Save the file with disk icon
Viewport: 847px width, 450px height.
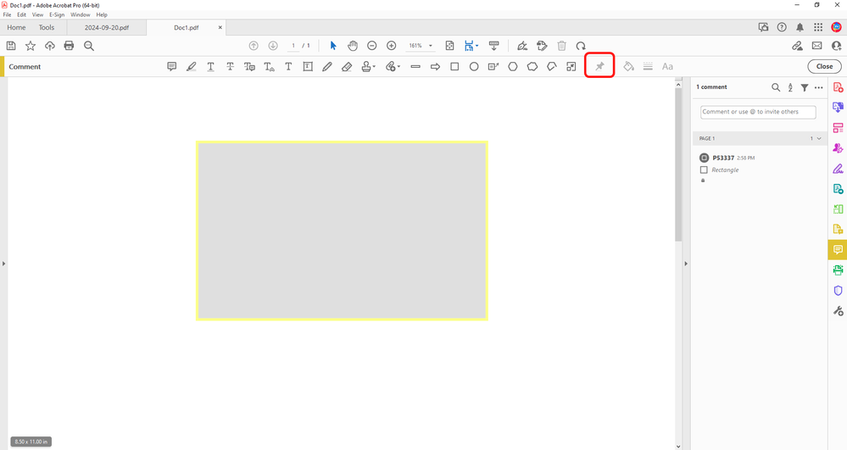(11, 46)
